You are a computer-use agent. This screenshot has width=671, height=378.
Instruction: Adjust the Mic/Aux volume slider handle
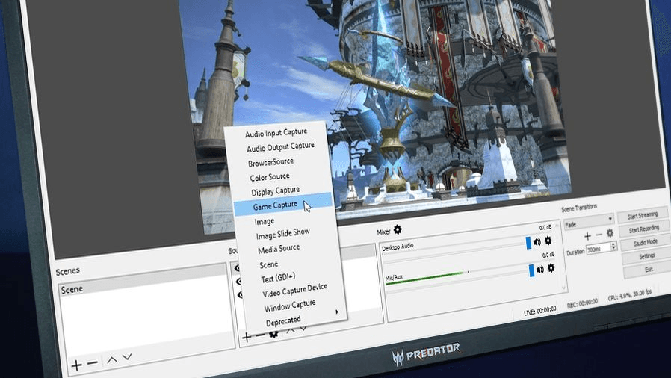click(531, 270)
